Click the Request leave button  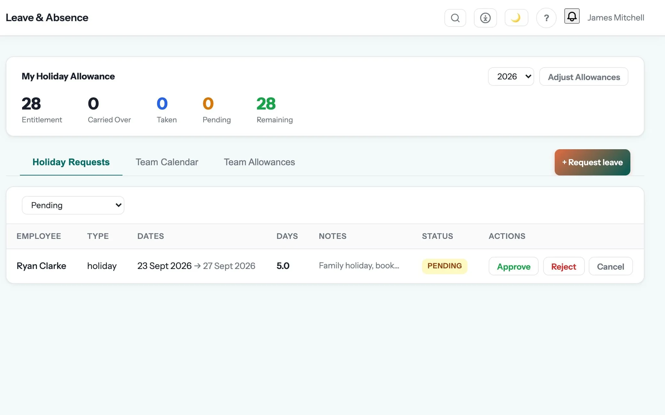tap(592, 162)
